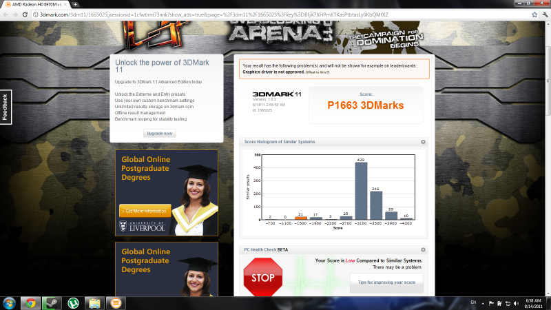
Task: Open the second Global Online Postgraduate Degrees ad
Action: [167, 269]
